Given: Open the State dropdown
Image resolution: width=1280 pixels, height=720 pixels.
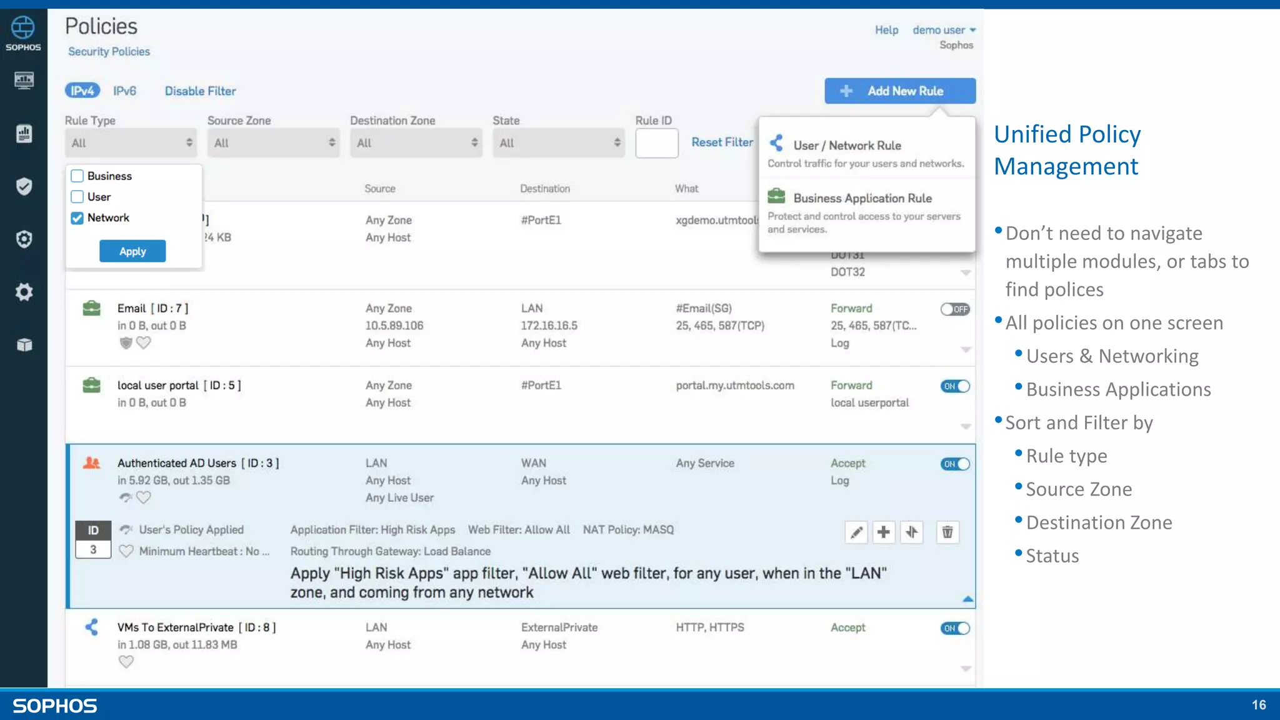Looking at the screenshot, I should (558, 142).
